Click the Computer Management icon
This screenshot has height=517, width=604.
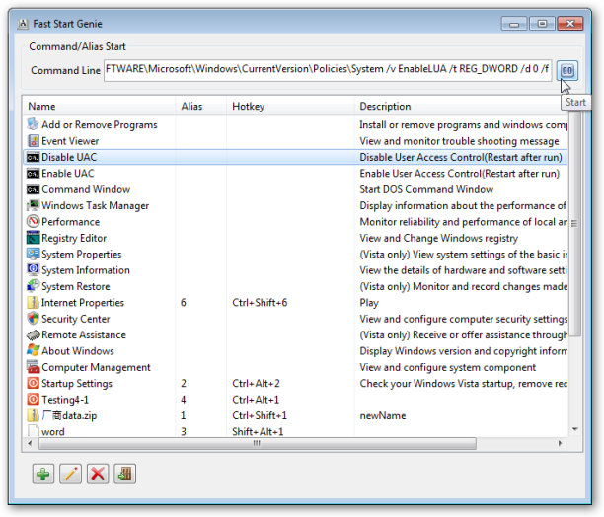click(34, 367)
